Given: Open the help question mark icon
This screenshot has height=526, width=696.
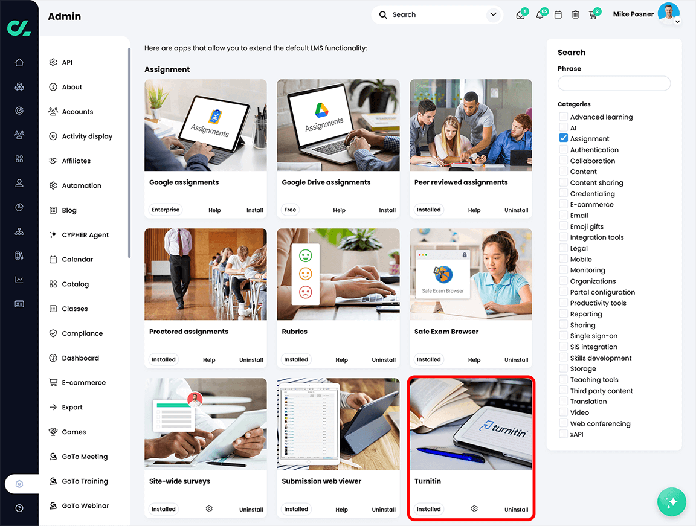Looking at the screenshot, I should [19, 508].
